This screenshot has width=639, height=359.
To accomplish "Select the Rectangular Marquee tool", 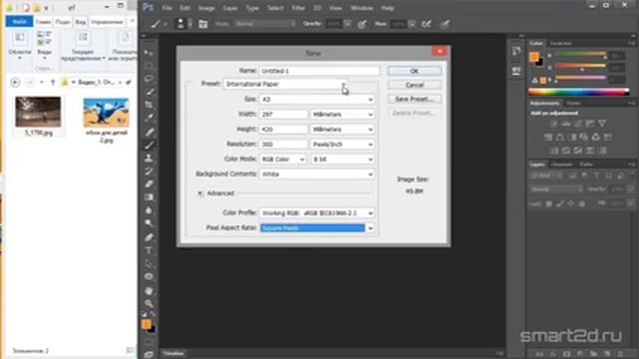I will (149, 66).
